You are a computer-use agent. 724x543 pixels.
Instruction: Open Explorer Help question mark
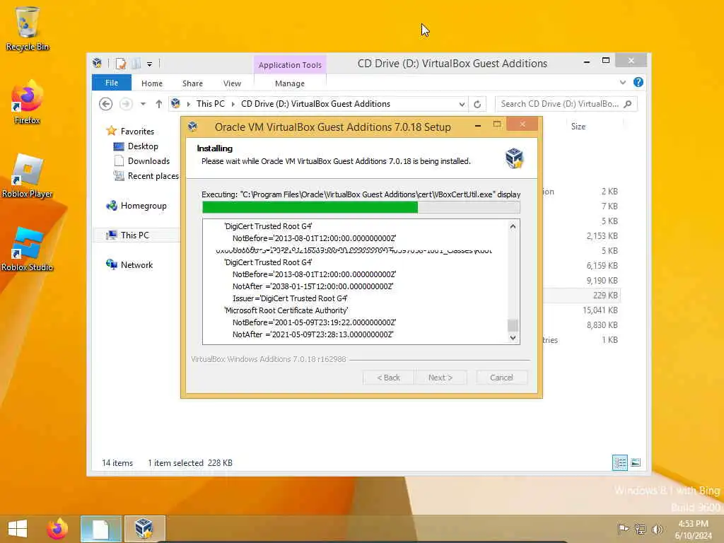tap(638, 82)
